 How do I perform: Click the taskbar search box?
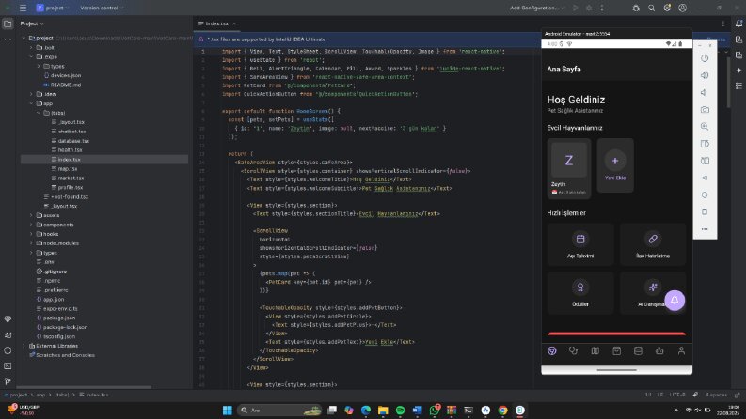279,410
